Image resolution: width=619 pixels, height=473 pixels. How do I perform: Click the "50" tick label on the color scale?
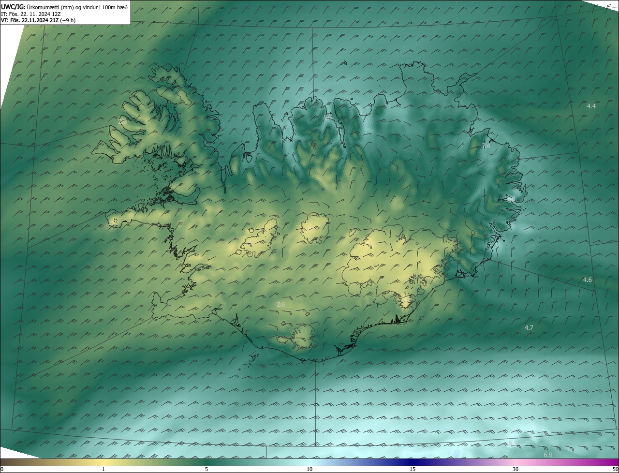click(615, 470)
